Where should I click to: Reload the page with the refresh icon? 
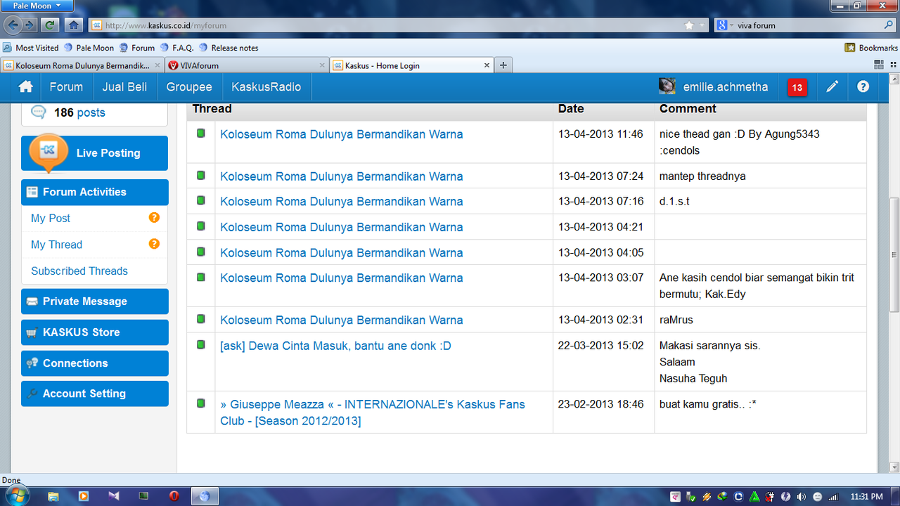coord(49,25)
